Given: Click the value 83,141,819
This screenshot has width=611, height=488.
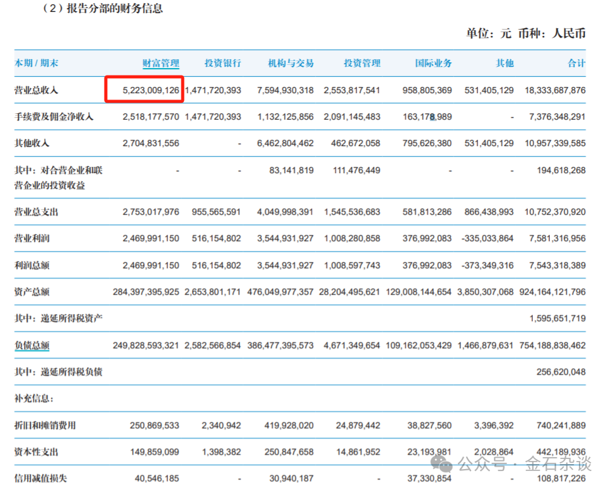Looking at the screenshot, I should (x=292, y=170).
